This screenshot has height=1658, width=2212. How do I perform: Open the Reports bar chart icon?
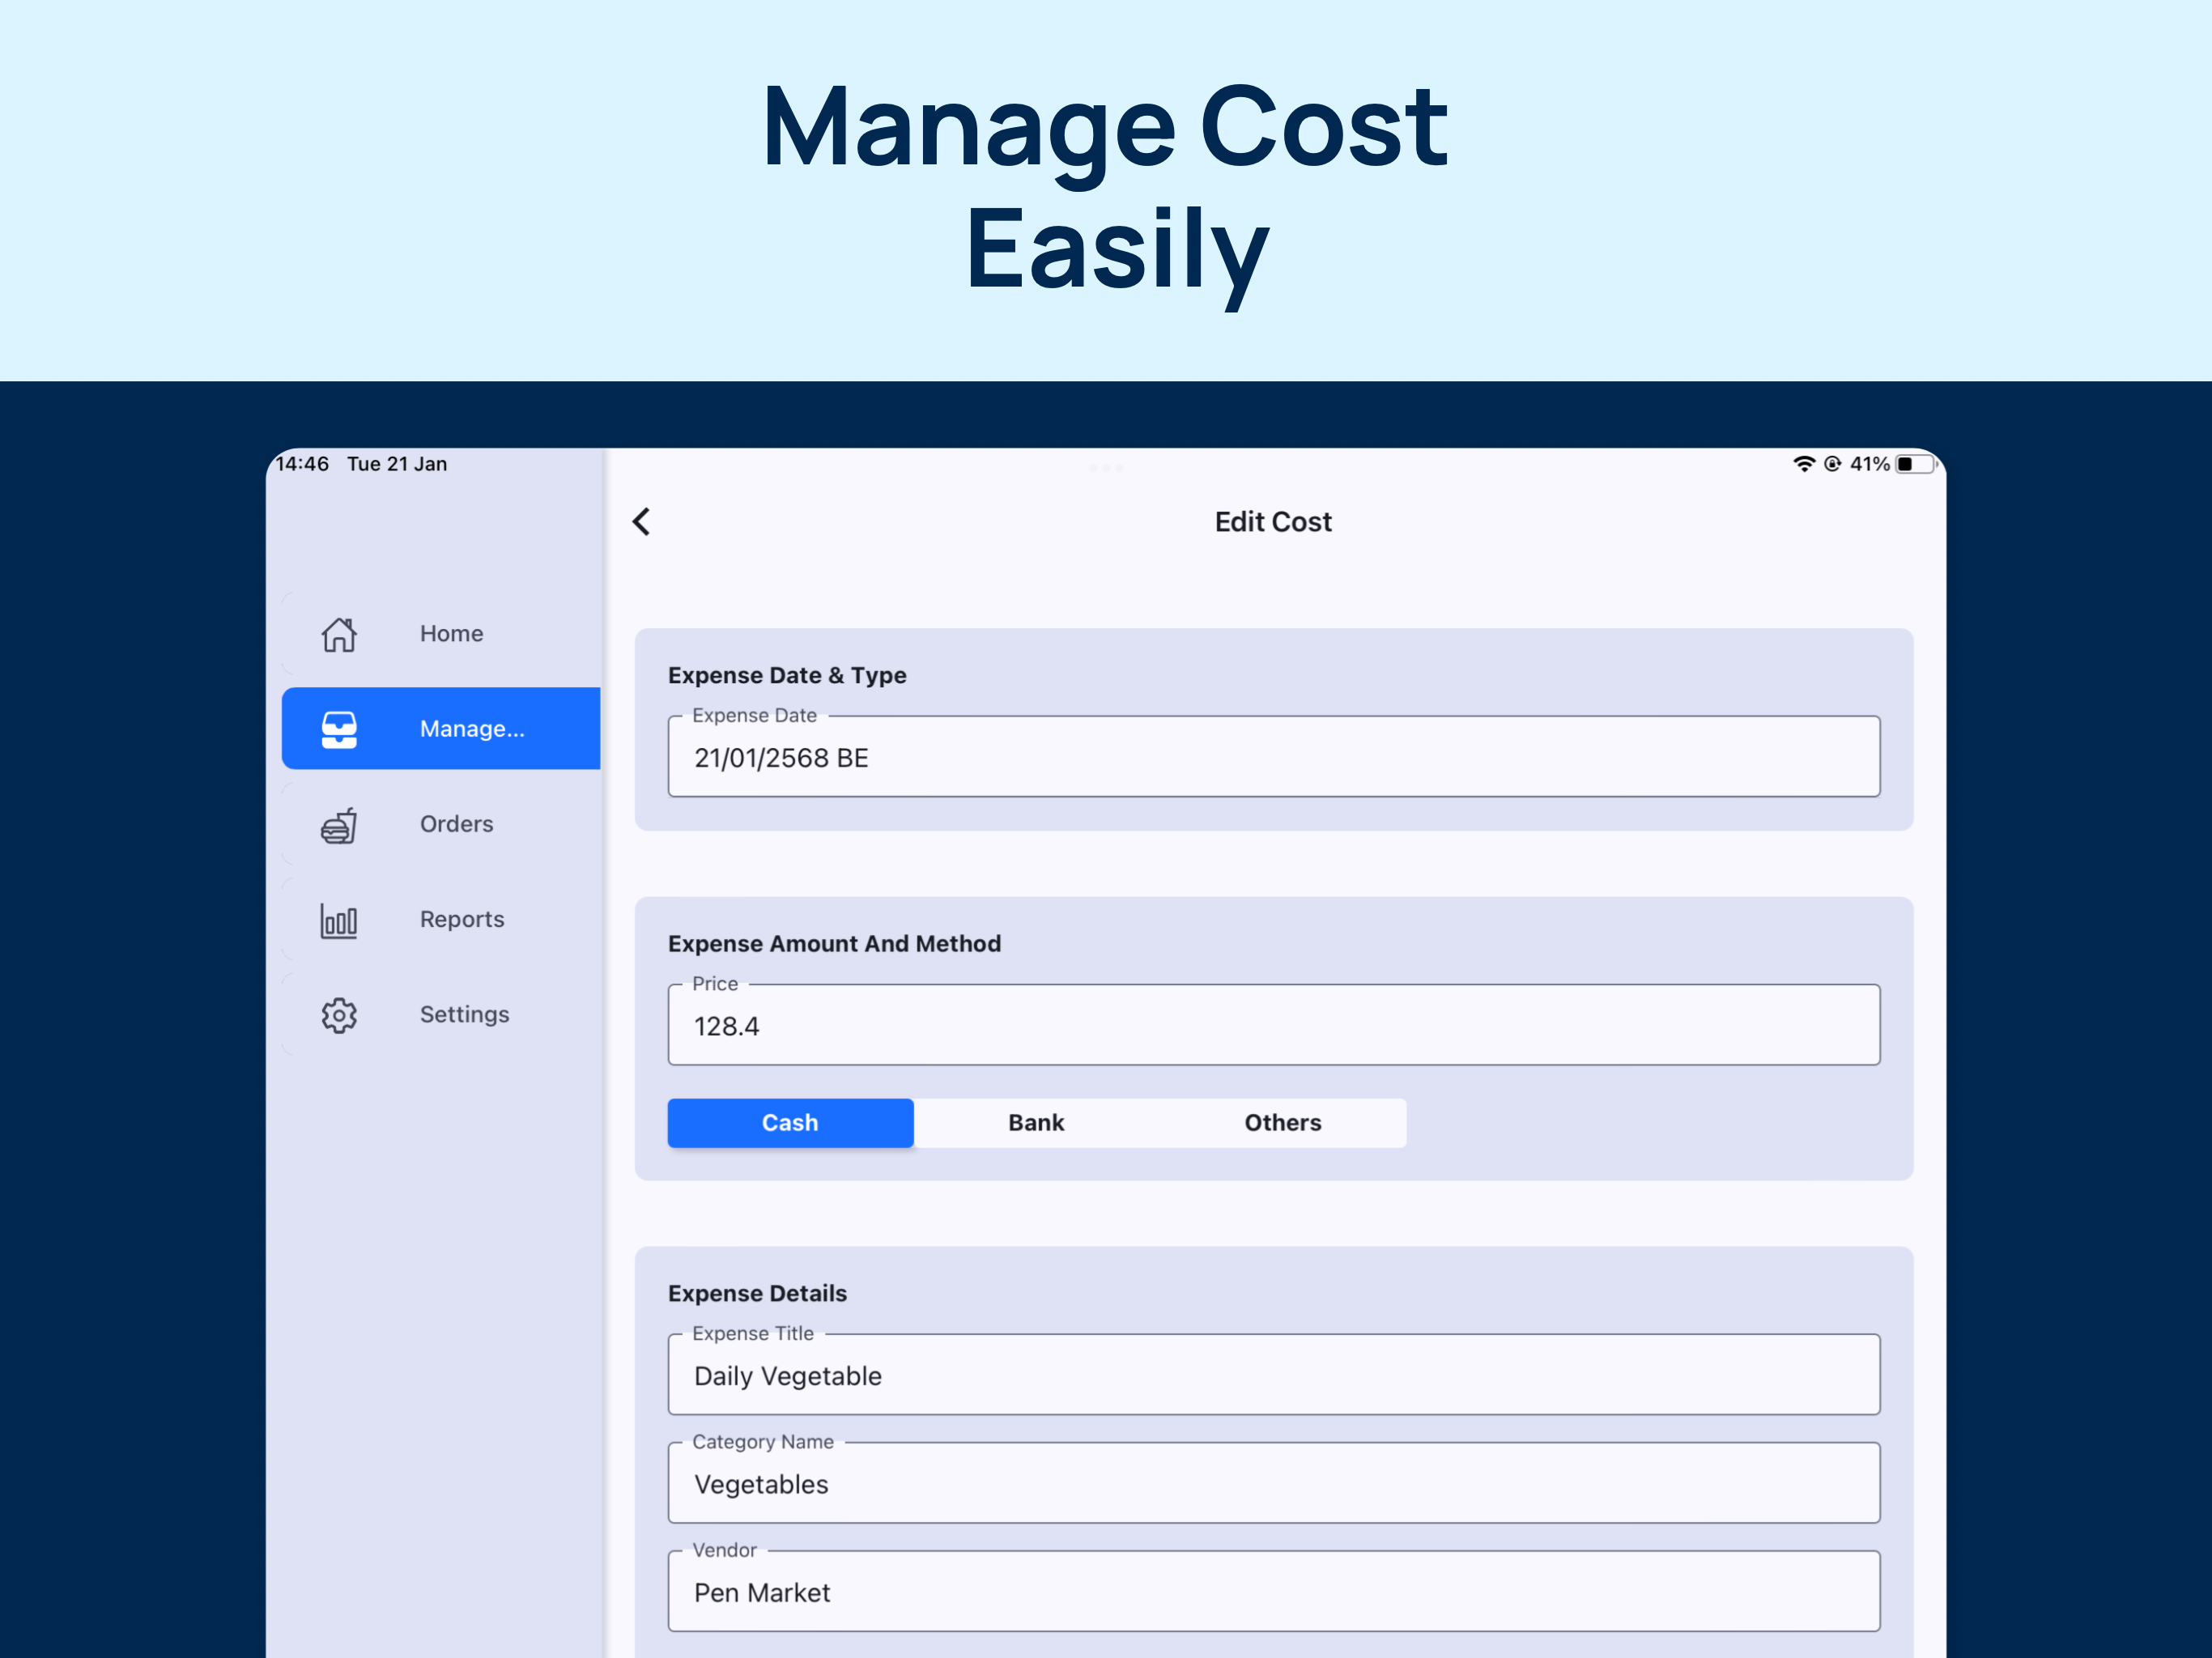point(339,920)
